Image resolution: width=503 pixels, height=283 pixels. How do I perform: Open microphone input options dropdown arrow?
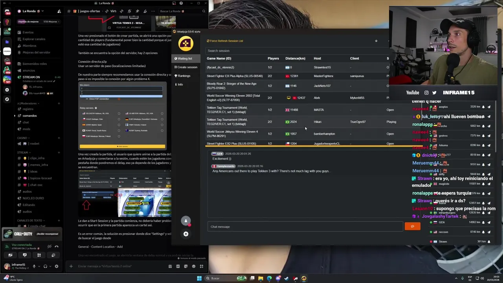point(39,266)
